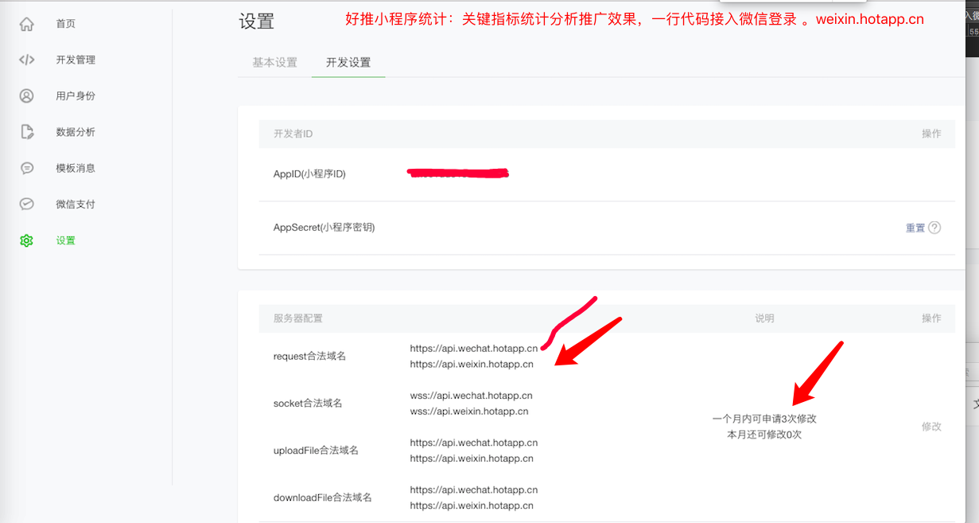Stay on the 开发设置 tab
Viewport: 979px width, 523px height.
348,60
